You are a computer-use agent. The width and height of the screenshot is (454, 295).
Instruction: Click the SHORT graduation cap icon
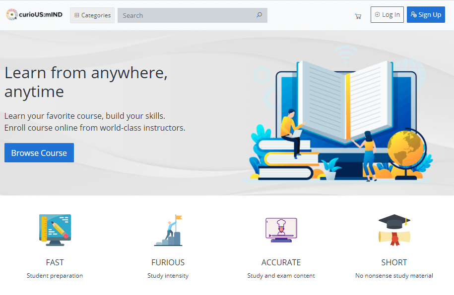[394, 230]
